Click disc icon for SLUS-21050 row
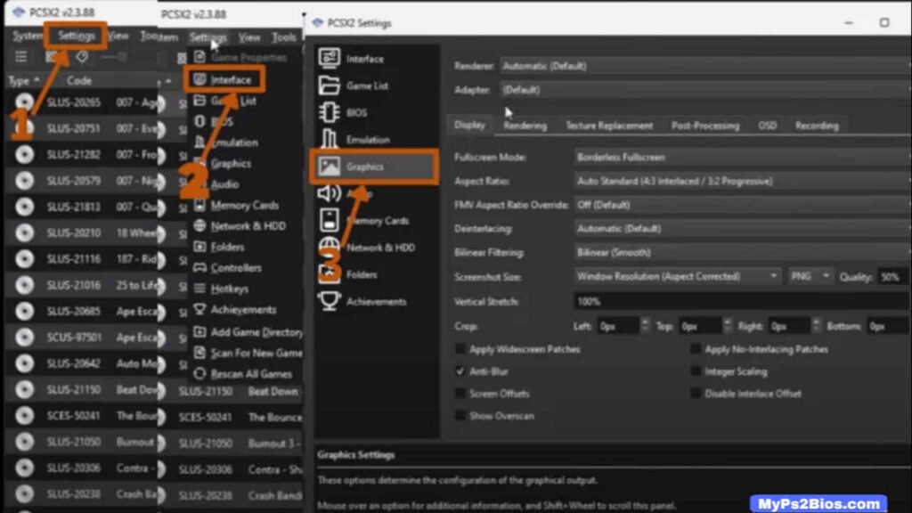Viewport: 912px width, 513px height. click(x=24, y=442)
